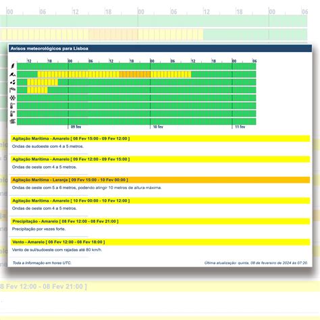The height and width of the screenshot is (320, 320).
Task: Open Agitação Marítima Amarelo 08 Fev 15:00 warning
Action: 160,138
